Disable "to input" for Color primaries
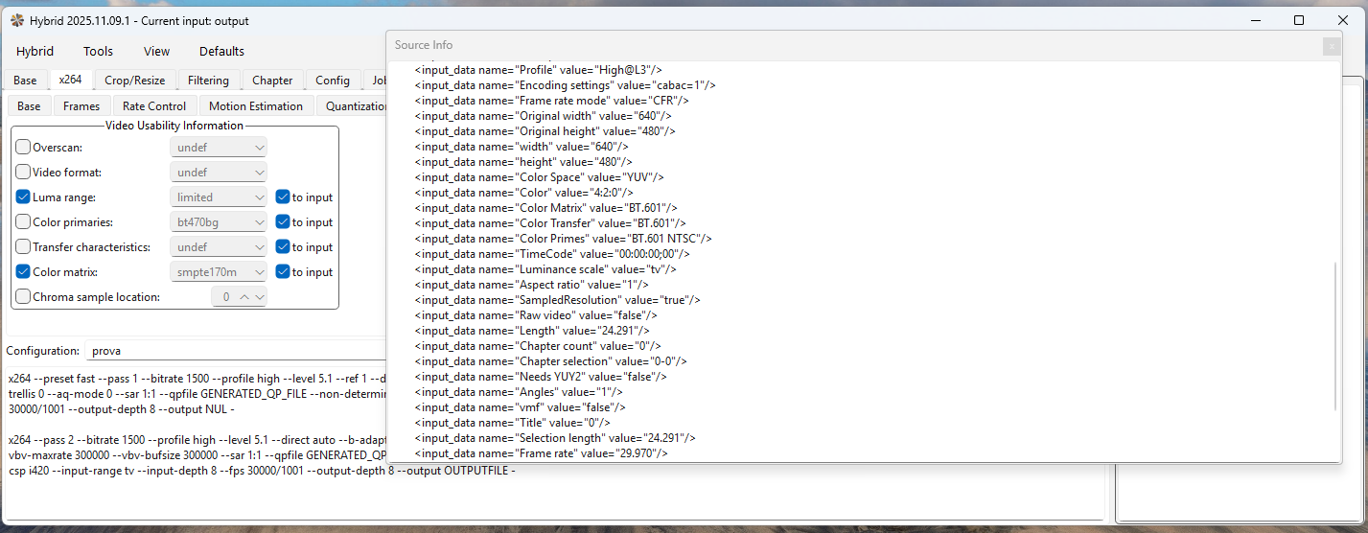The image size is (1368, 533). 283,222
